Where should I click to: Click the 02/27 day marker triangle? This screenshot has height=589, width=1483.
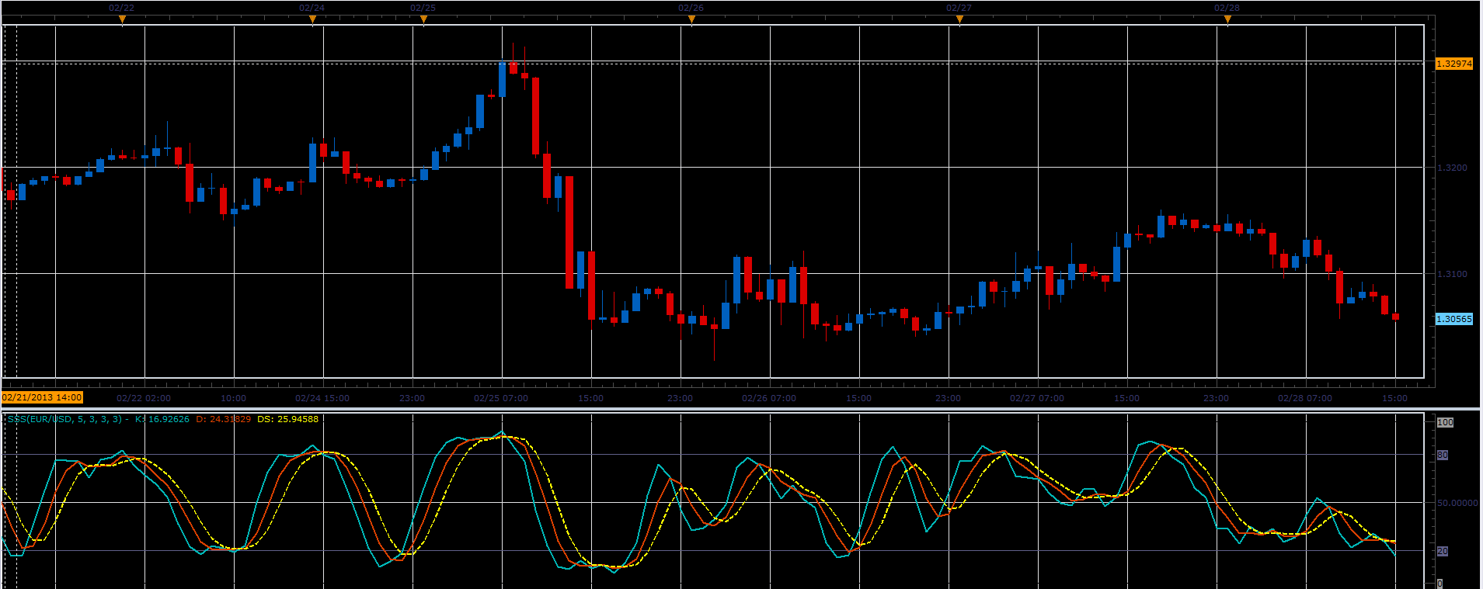[959, 20]
